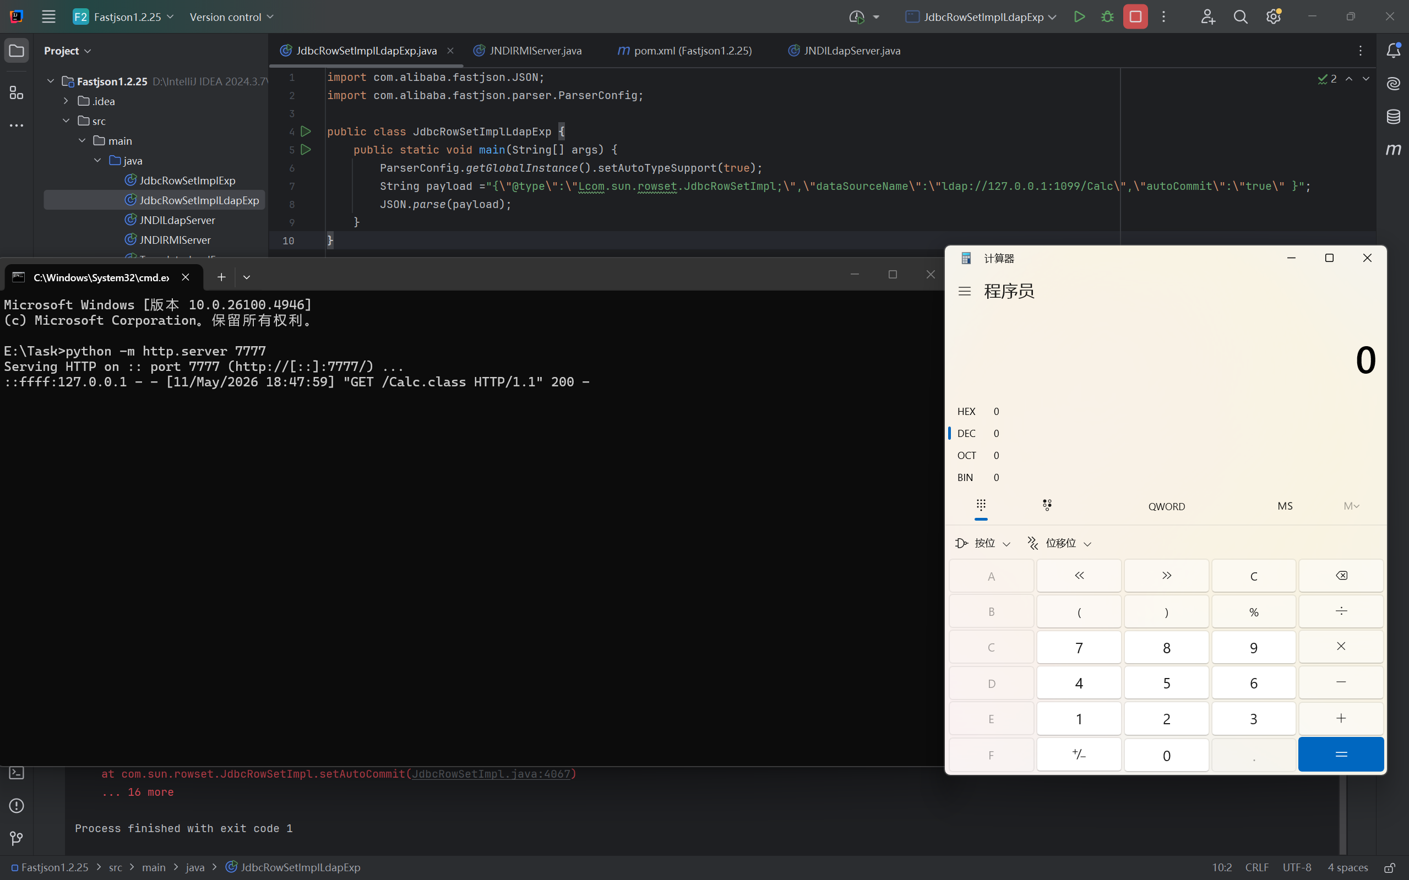Open Search Everywhere magnifier icon

[1240, 17]
